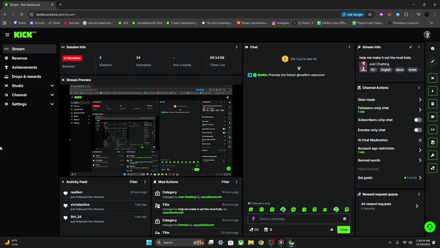Click the browser address bar URL
This screenshot has height=248, width=440.
tap(55, 14)
